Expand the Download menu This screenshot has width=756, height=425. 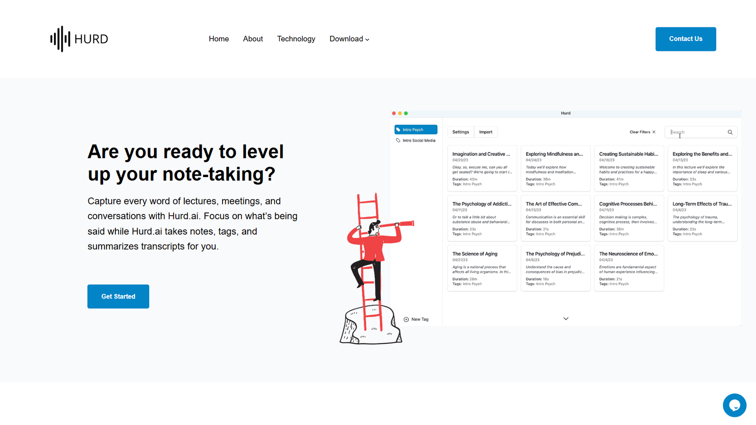tap(349, 39)
